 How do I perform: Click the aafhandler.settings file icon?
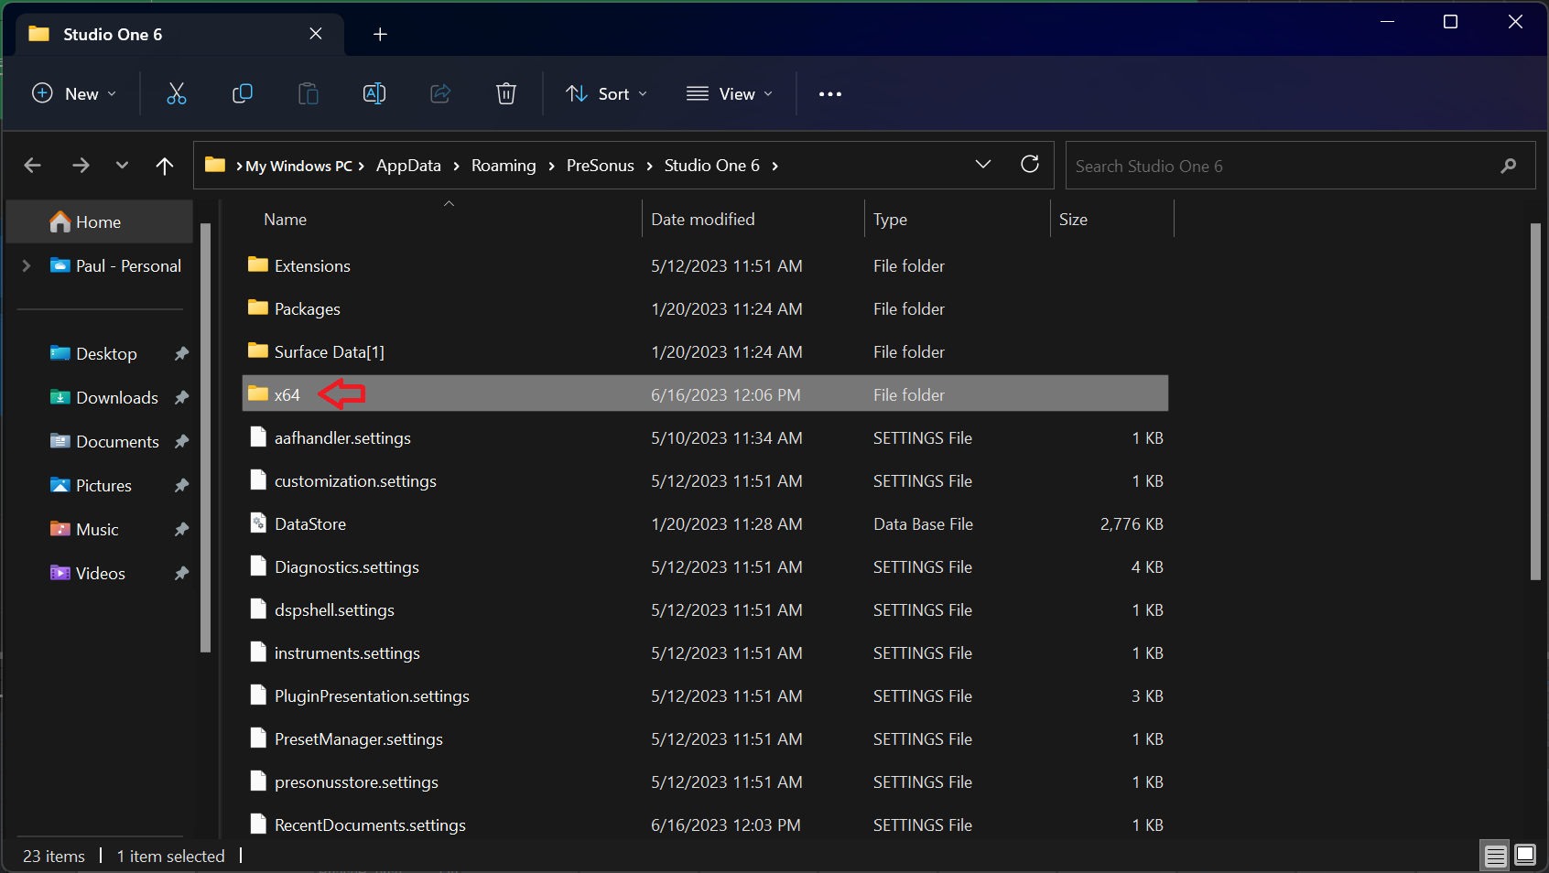coord(258,437)
